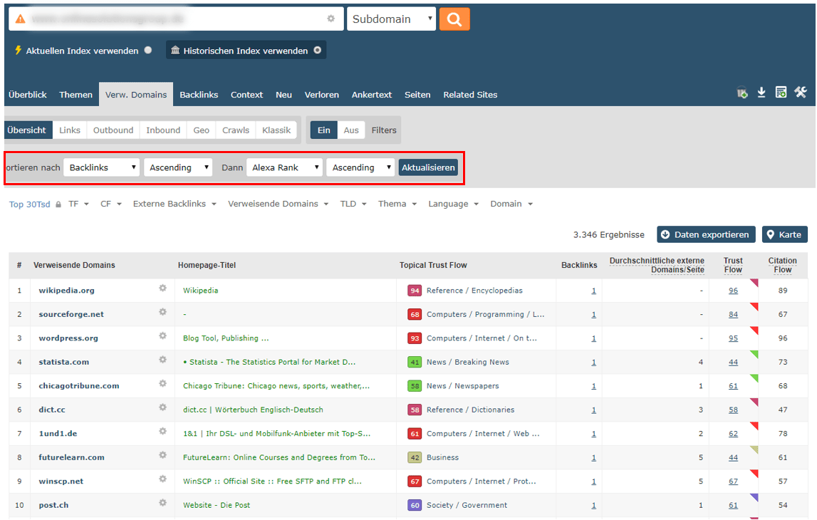This screenshot has width=817, height=520.
Task: Open the Seiten tab
Action: [x=418, y=95]
